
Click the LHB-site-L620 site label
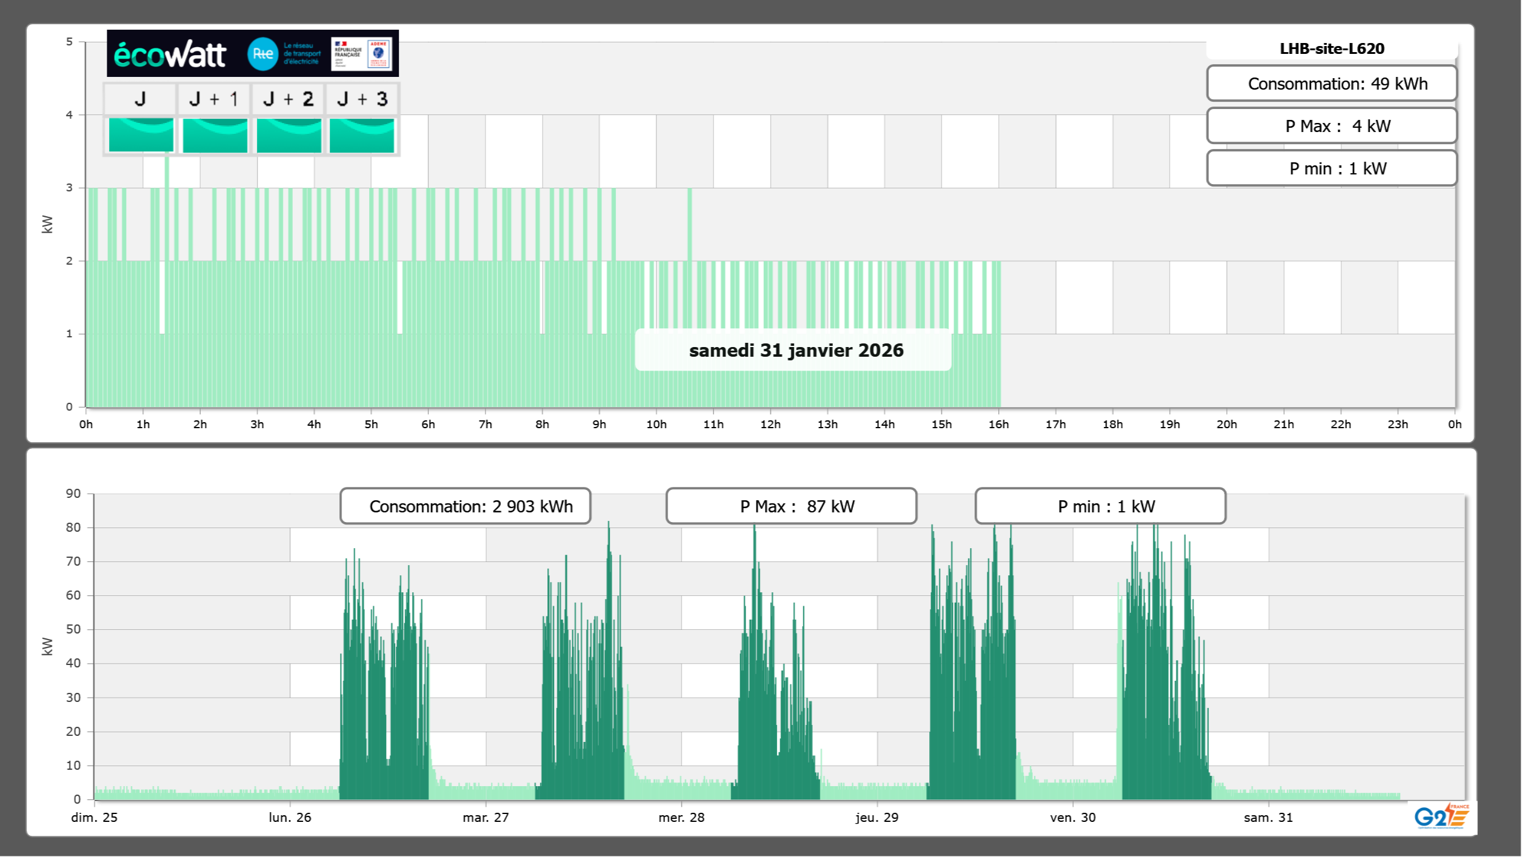click(x=1331, y=49)
